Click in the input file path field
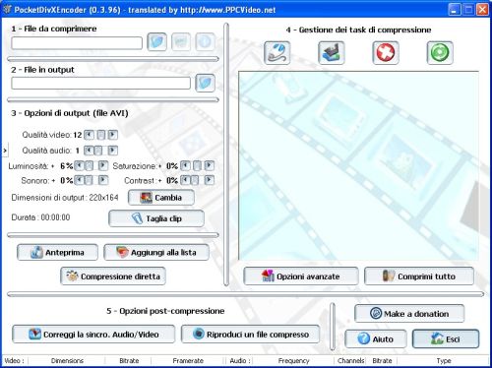Screen dimensions: 492x368 click(x=77, y=43)
